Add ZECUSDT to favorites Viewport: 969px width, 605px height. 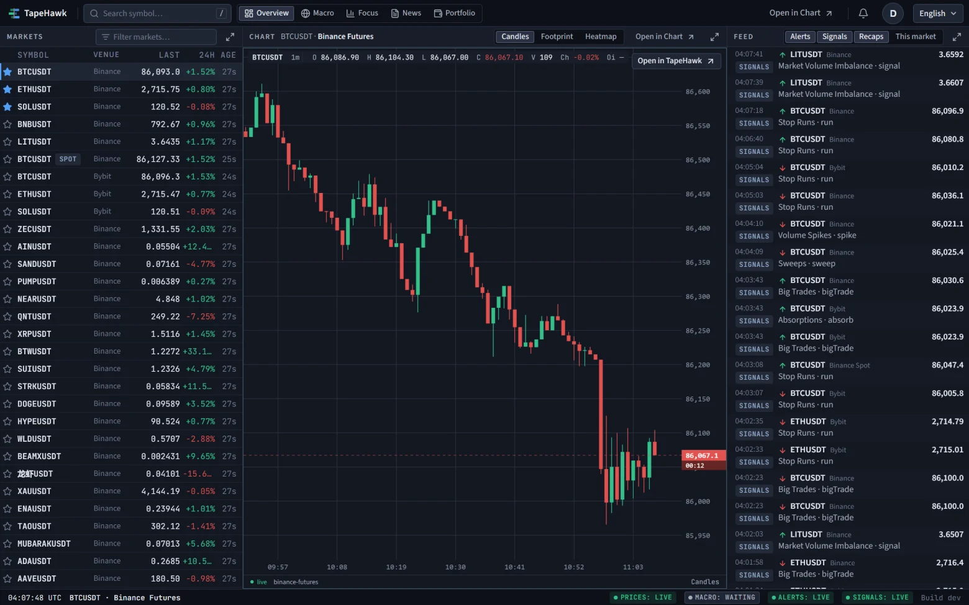[7, 229]
